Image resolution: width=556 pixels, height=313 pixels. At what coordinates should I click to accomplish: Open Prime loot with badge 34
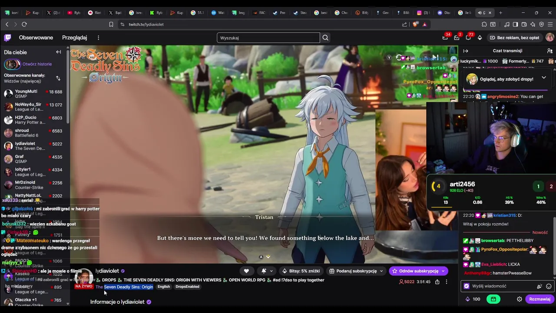(445, 38)
